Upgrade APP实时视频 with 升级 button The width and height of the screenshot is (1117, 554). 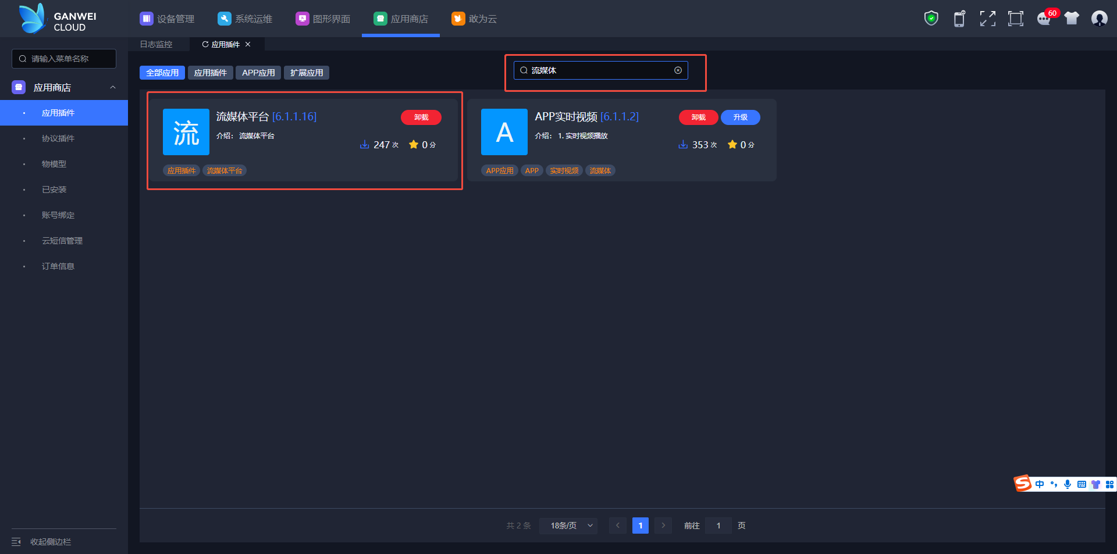click(x=741, y=117)
